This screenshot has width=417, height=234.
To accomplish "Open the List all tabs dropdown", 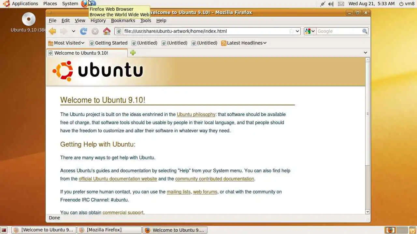I will click(x=366, y=53).
